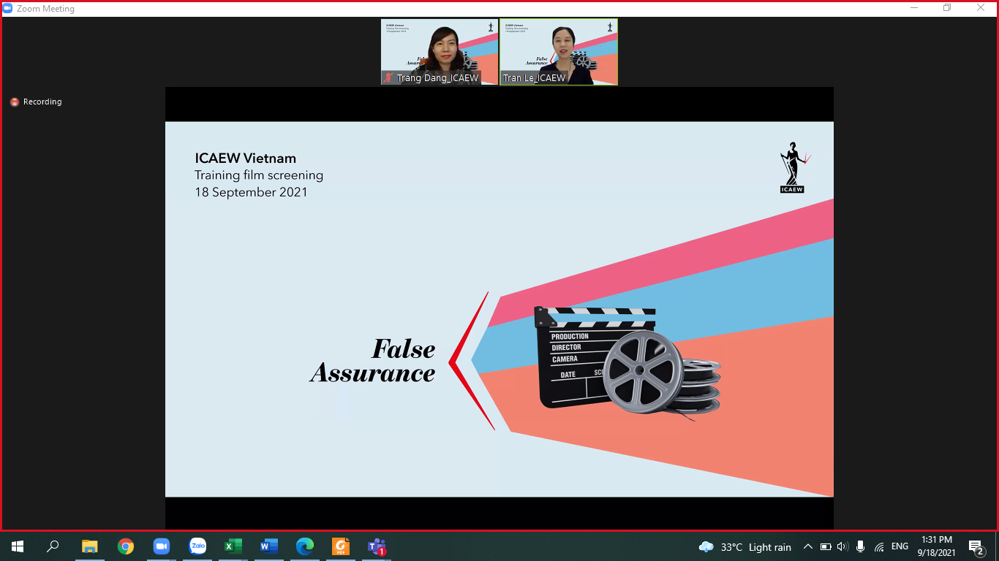Open Microsoft Teams from taskbar
Screen dimensions: 999x561
pos(377,546)
